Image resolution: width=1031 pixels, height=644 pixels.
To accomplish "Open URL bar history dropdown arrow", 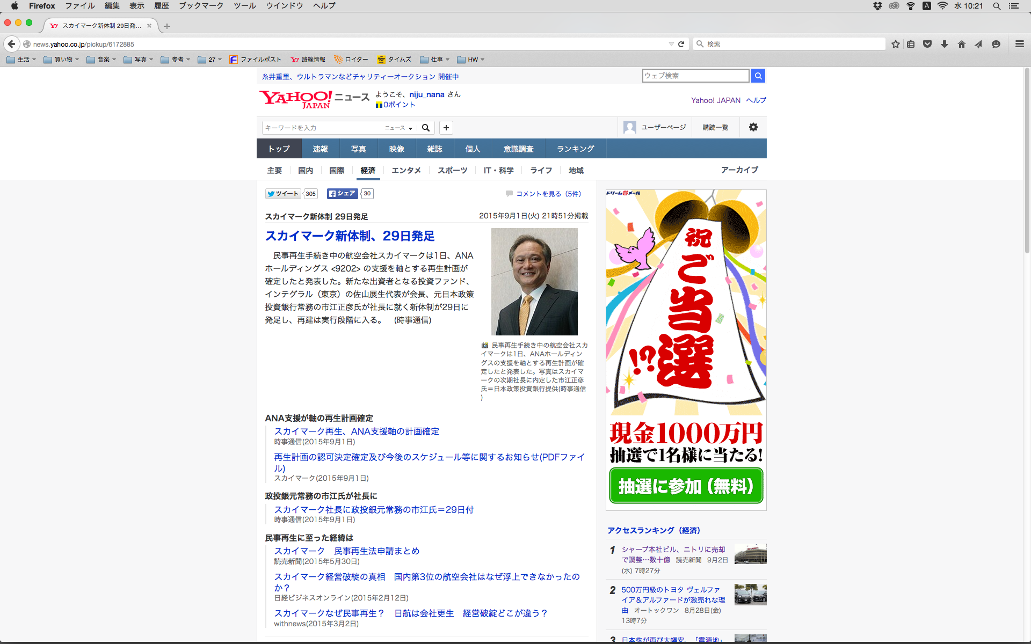I will (x=671, y=44).
